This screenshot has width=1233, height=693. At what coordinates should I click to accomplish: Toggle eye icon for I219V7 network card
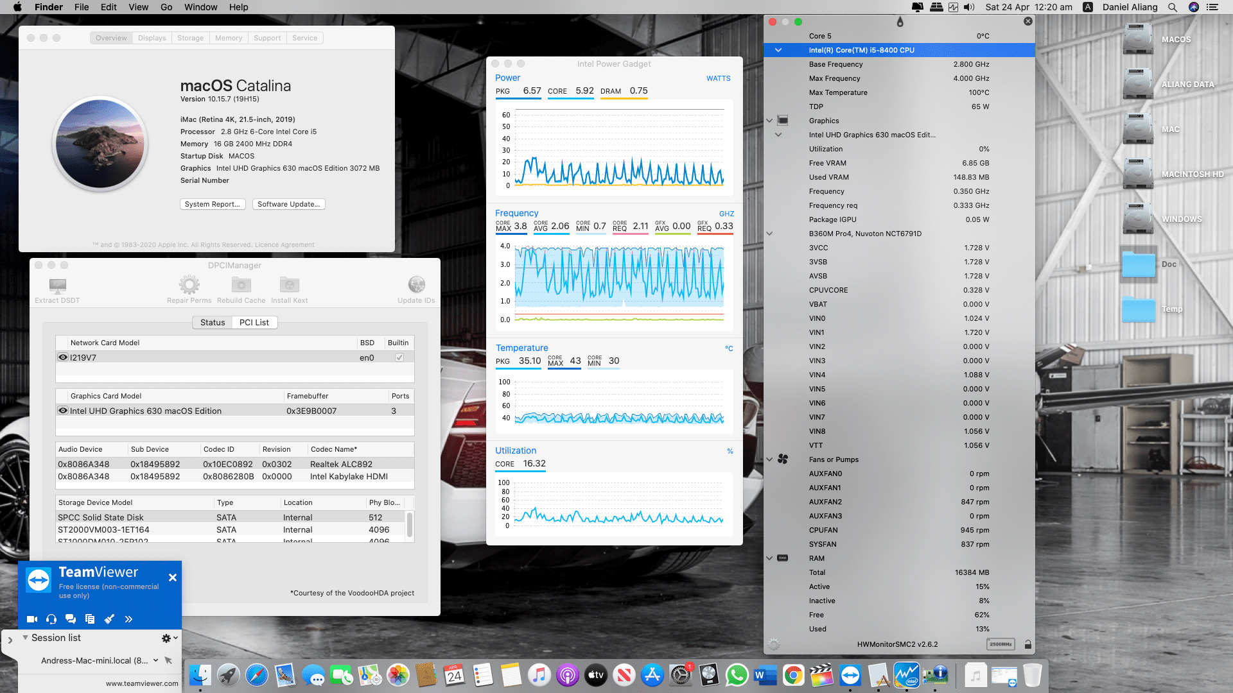[63, 357]
